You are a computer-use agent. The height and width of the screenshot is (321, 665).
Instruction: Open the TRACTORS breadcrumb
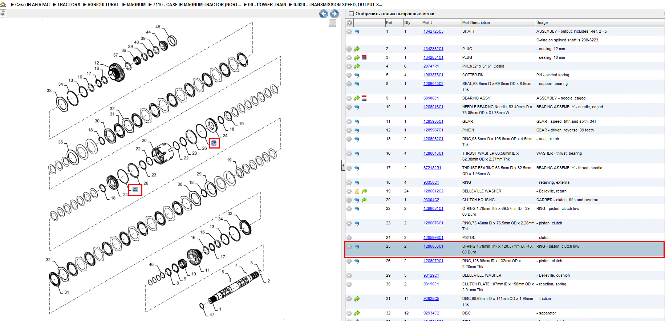click(69, 5)
